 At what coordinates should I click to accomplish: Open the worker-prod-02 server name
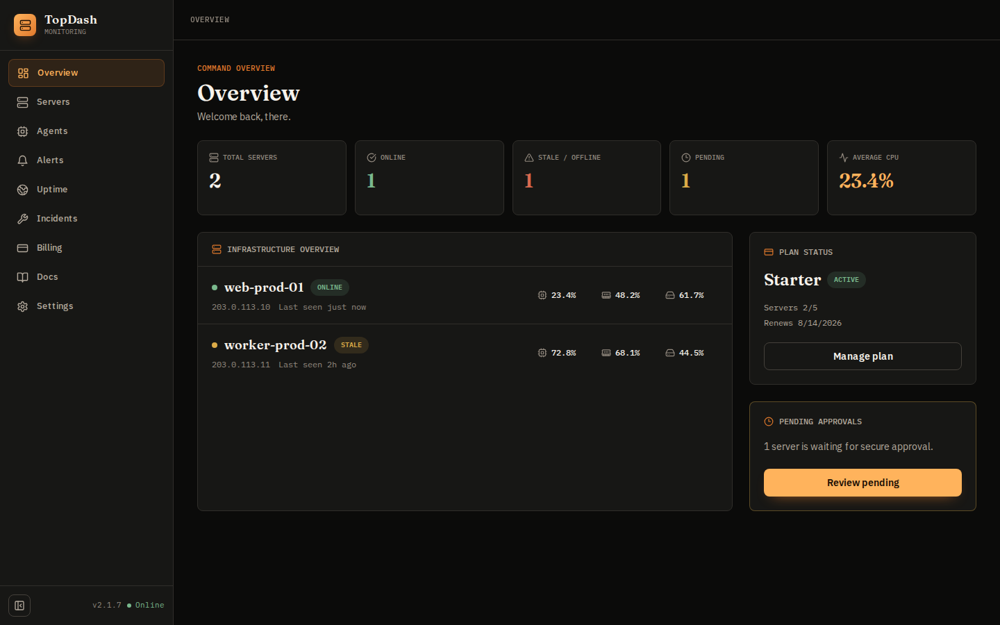click(x=275, y=345)
